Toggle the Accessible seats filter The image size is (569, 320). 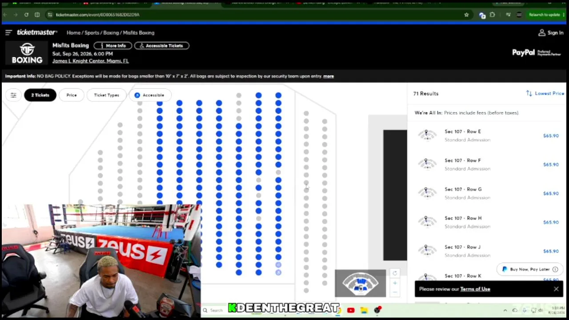[149, 95]
